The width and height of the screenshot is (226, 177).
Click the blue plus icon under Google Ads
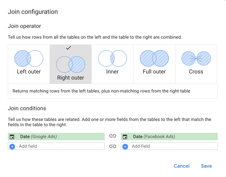point(12,147)
